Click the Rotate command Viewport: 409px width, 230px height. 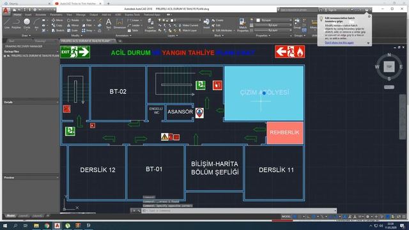pos(73,20)
